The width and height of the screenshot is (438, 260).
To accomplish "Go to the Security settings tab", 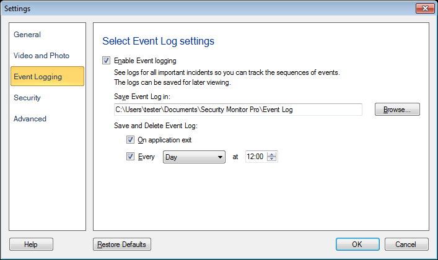I will pyautogui.click(x=27, y=98).
